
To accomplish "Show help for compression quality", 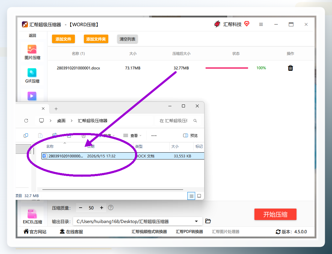I will point(111,208).
